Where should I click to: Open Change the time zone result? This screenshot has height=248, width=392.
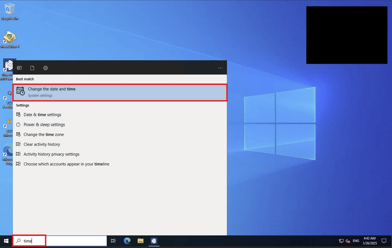(x=43, y=134)
